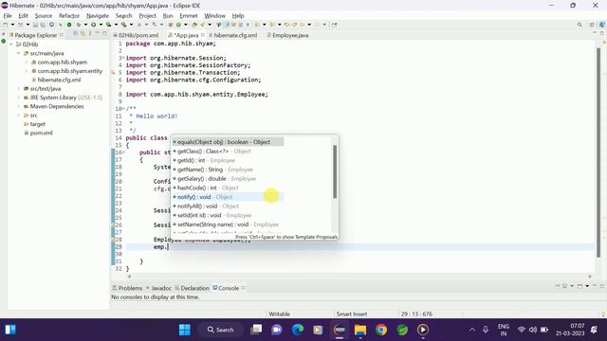
Task: Open the Navigate menu
Action: coord(98,16)
